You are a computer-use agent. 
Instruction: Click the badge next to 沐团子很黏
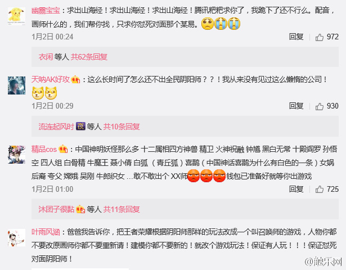point(80,209)
